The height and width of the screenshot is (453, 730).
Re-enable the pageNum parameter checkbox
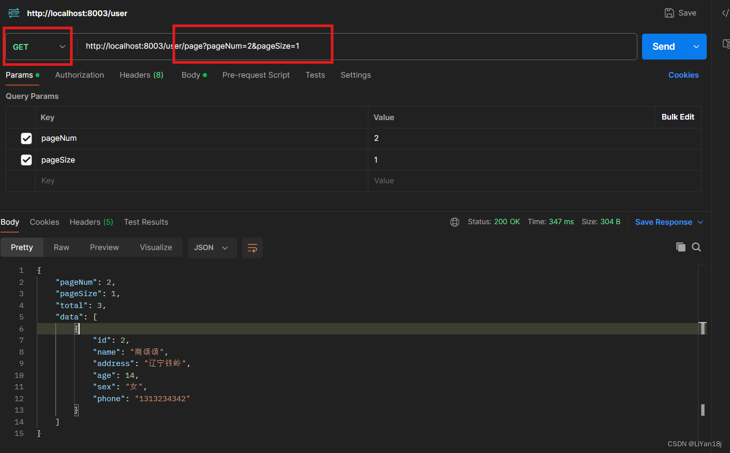pos(26,138)
